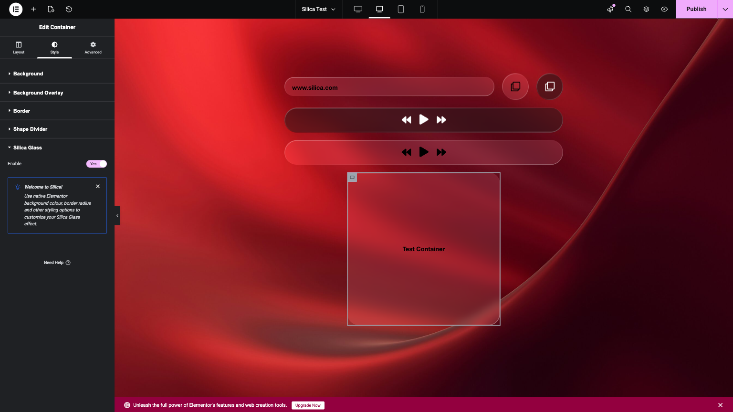The width and height of the screenshot is (733, 412).
Task: Open the Elementor logo menu
Action: click(x=15, y=9)
